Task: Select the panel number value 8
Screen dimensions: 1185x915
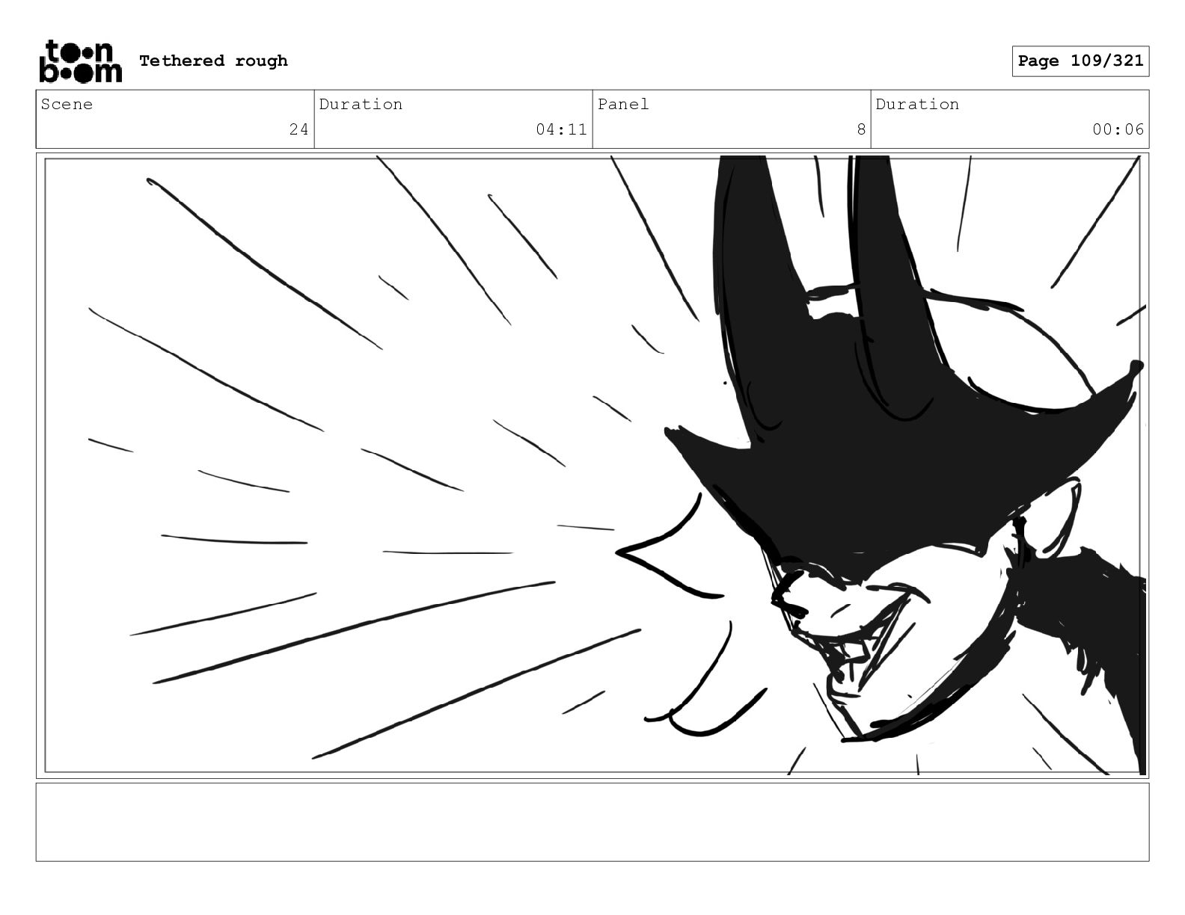Action: (861, 129)
